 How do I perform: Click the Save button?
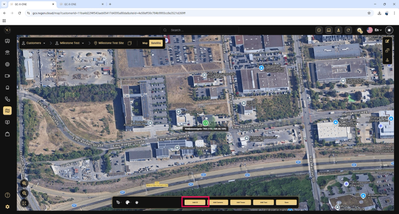pos(286,203)
